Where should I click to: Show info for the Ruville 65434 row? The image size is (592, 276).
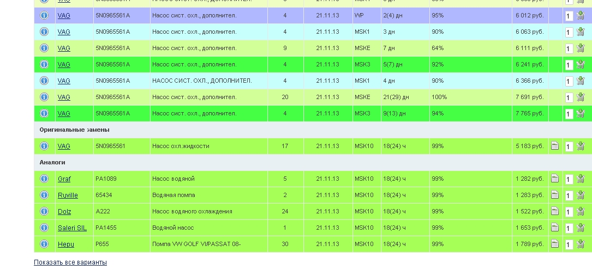pos(44,195)
